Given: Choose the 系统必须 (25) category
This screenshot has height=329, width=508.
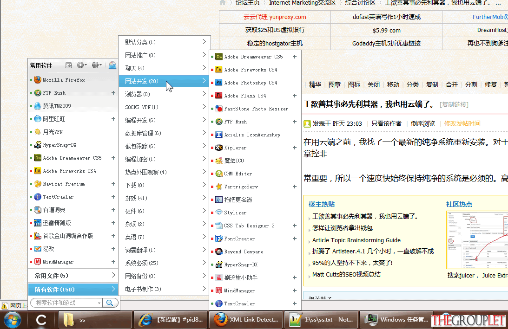Looking at the screenshot, I should click(x=165, y=263).
